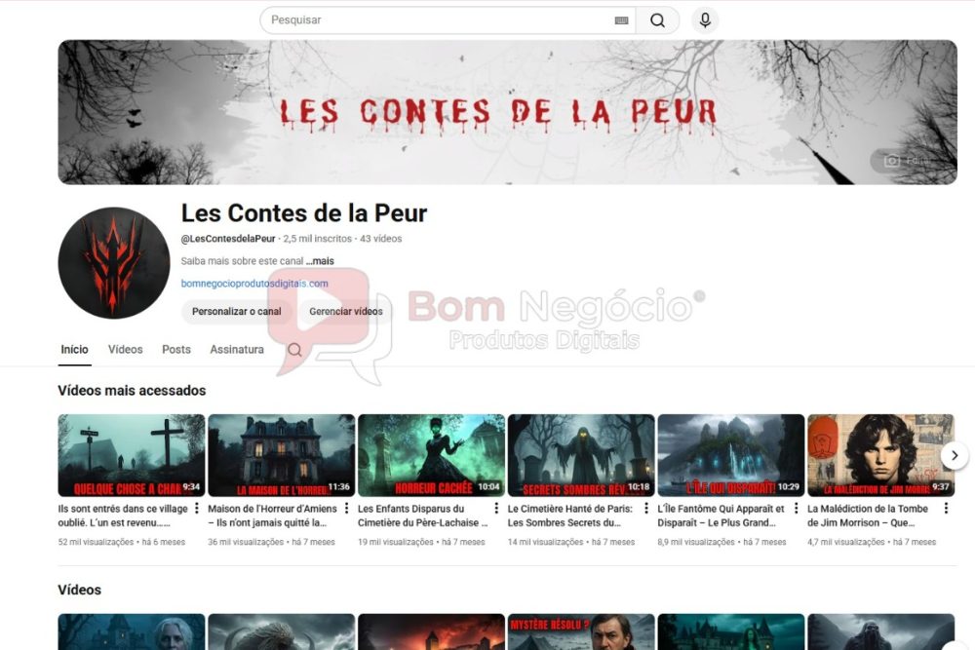Open the Maison de l'Horreur d'Amiens thumbnail
The image size is (975, 650).
(280, 454)
